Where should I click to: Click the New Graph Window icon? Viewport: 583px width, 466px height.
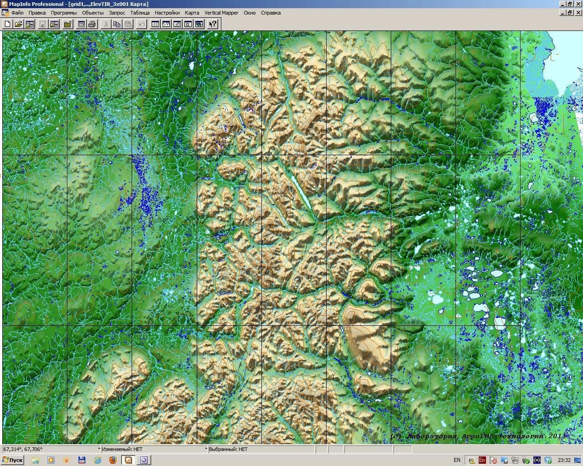(x=177, y=24)
